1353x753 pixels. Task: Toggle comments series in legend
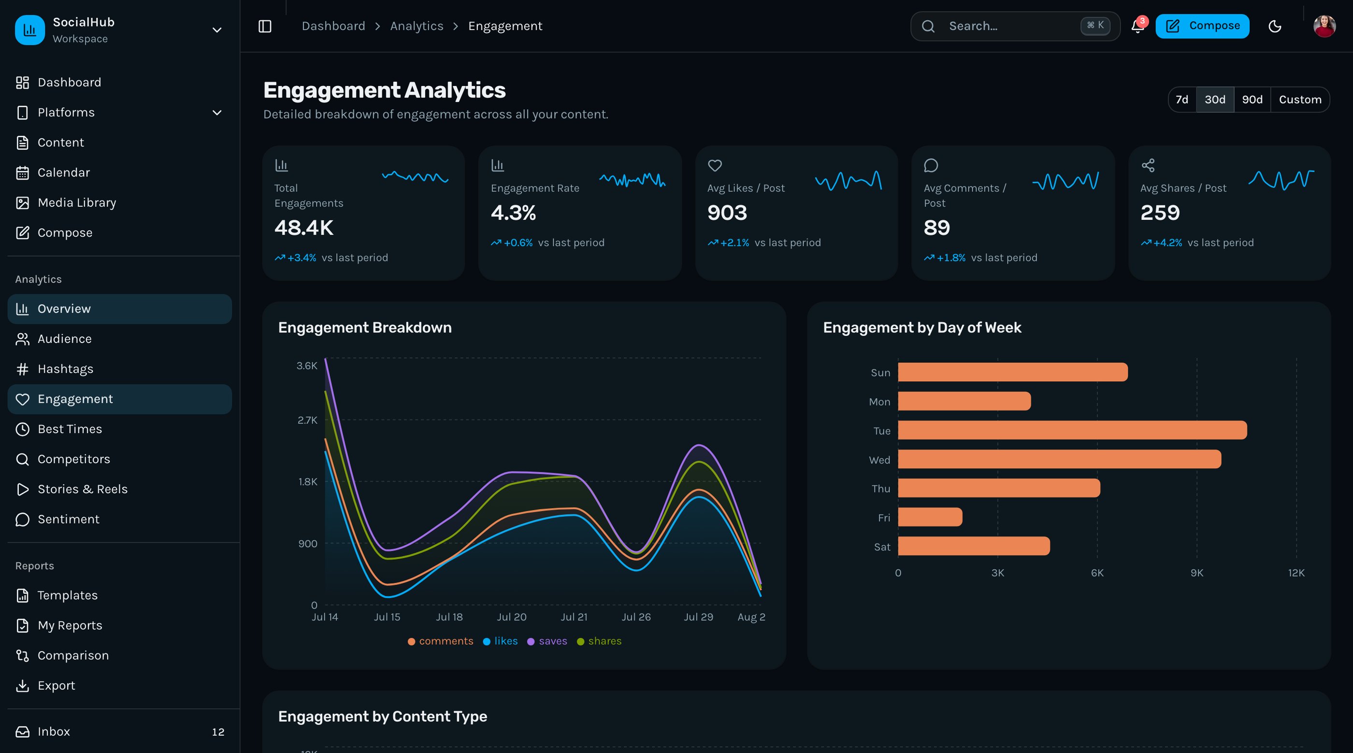coord(440,641)
